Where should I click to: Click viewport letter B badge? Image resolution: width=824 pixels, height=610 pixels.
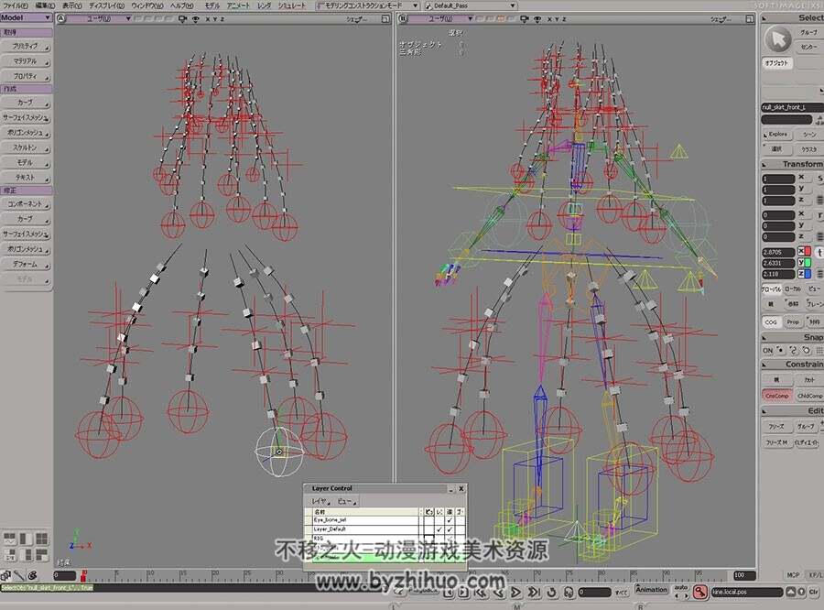[403, 19]
